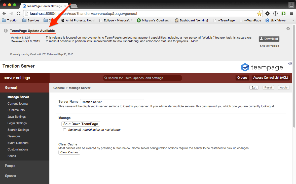Click the Apply button
Viewport: 296px width, 184px height.
point(283,87)
